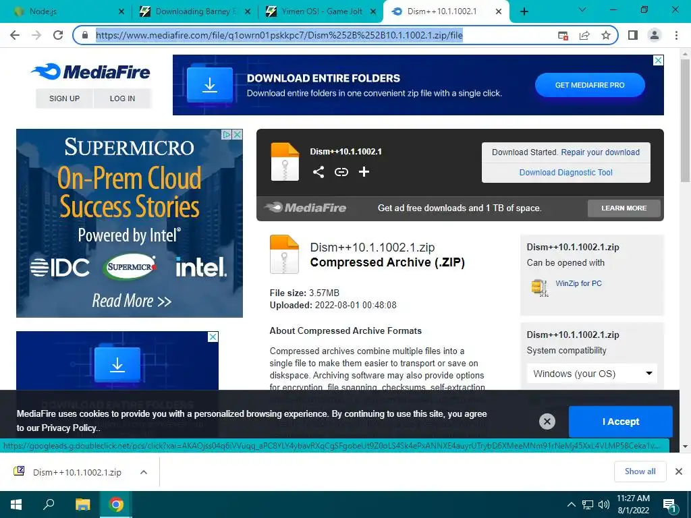Click the plus icon to save file
This screenshot has width=691, height=518.
click(364, 172)
